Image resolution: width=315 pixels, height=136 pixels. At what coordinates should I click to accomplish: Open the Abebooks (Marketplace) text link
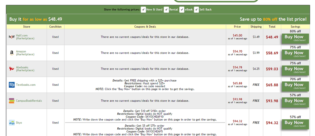[x=25, y=68]
